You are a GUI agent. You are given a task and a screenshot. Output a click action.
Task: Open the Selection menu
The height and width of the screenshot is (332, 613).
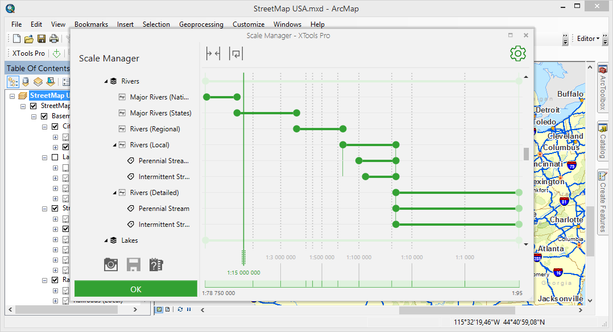pos(156,24)
